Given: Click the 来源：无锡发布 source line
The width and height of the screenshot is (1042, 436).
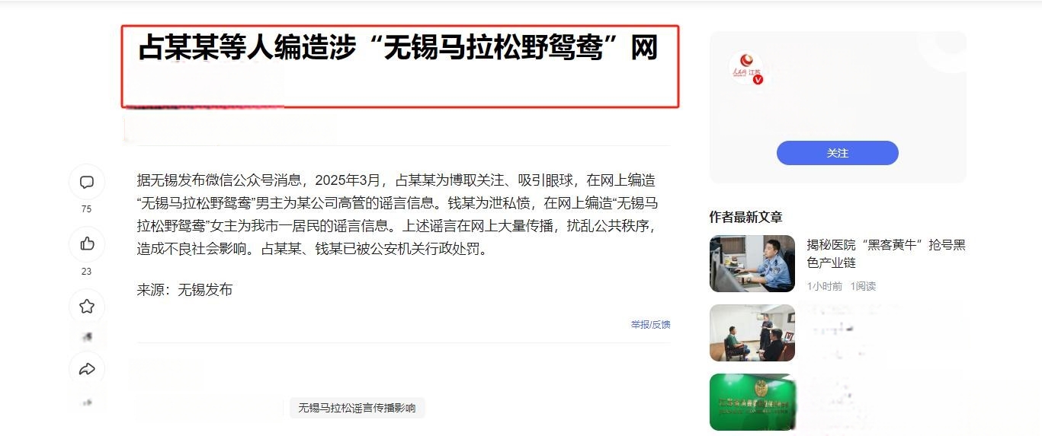Looking at the screenshot, I should click(184, 290).
